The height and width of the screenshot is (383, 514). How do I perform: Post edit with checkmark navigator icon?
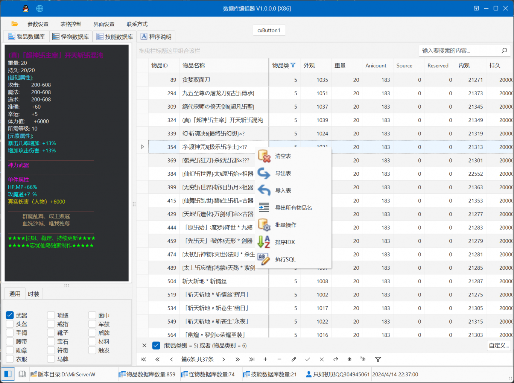(x=307, y=359)
